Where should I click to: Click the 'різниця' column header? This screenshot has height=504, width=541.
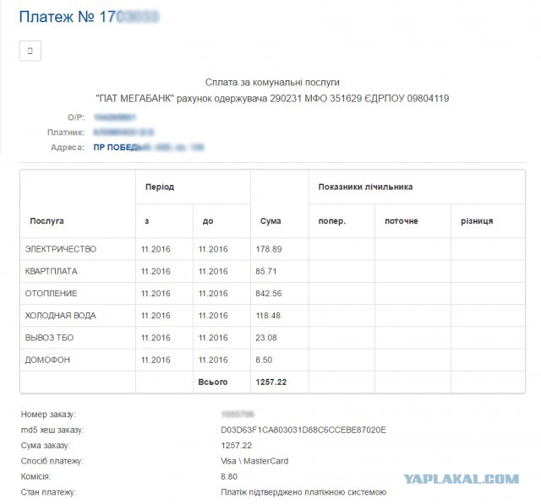click(477, 220)
